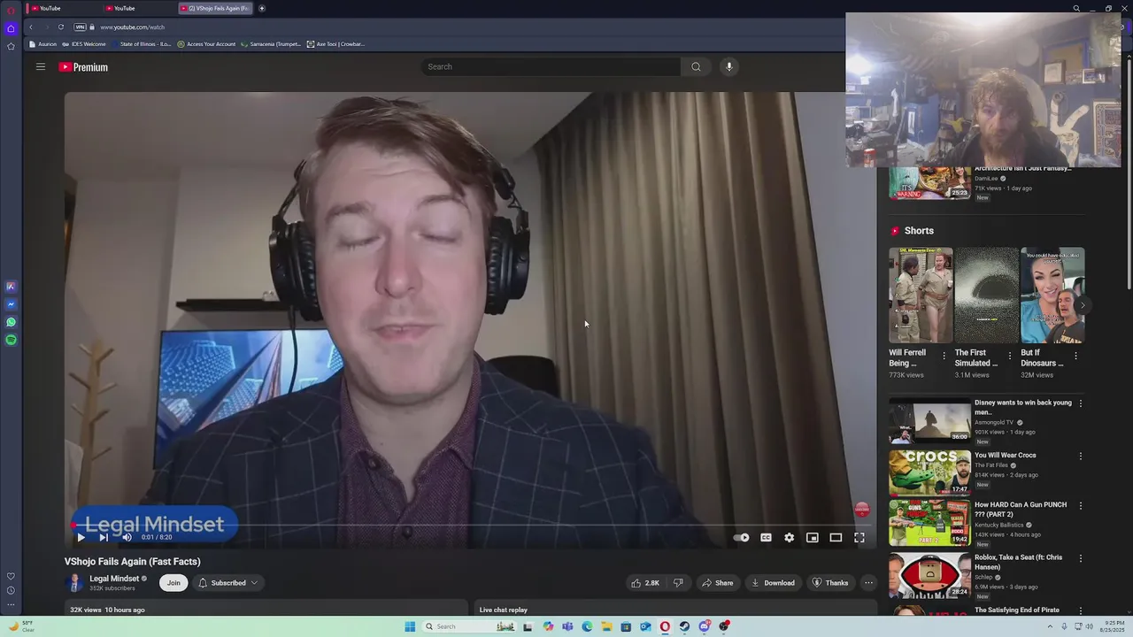Dislike the video thumbs down

pyautogui.click(x=678, y=583)
